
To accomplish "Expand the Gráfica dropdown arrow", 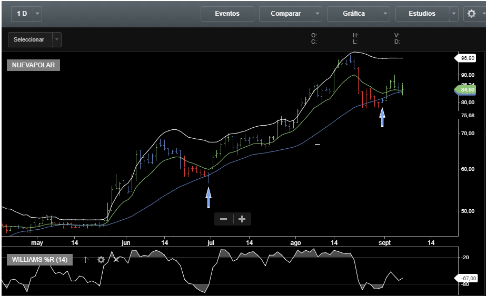I will pyautogui.click(x=385, y=14).
